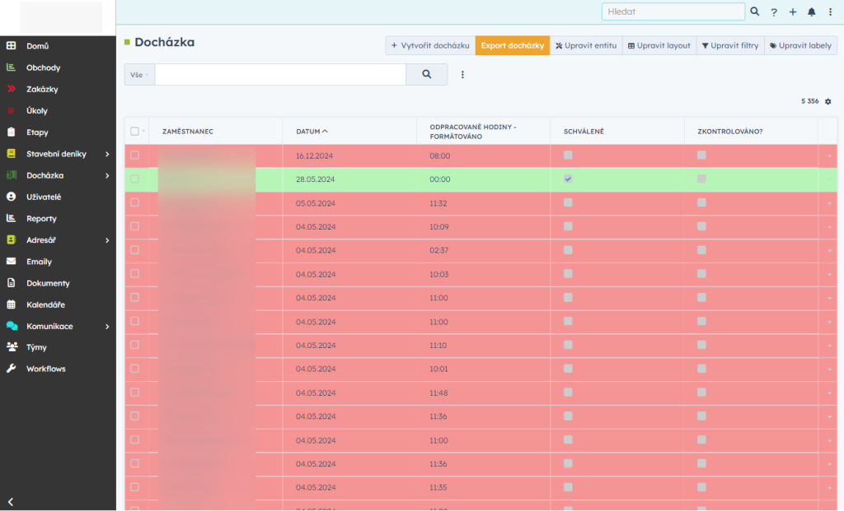Click the list search magnifier button

coord(427,74)
